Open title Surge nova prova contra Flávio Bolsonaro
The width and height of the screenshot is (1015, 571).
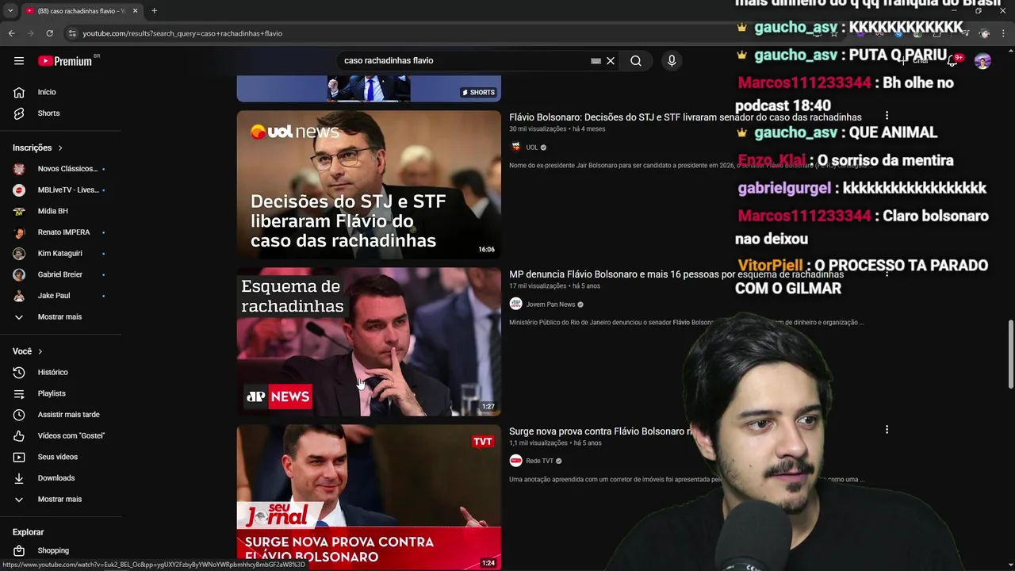click(x=601, y=431)
